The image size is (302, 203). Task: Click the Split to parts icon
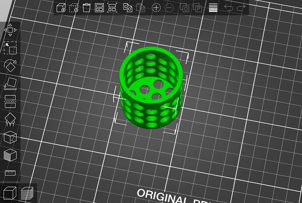(x=197, y=8)
